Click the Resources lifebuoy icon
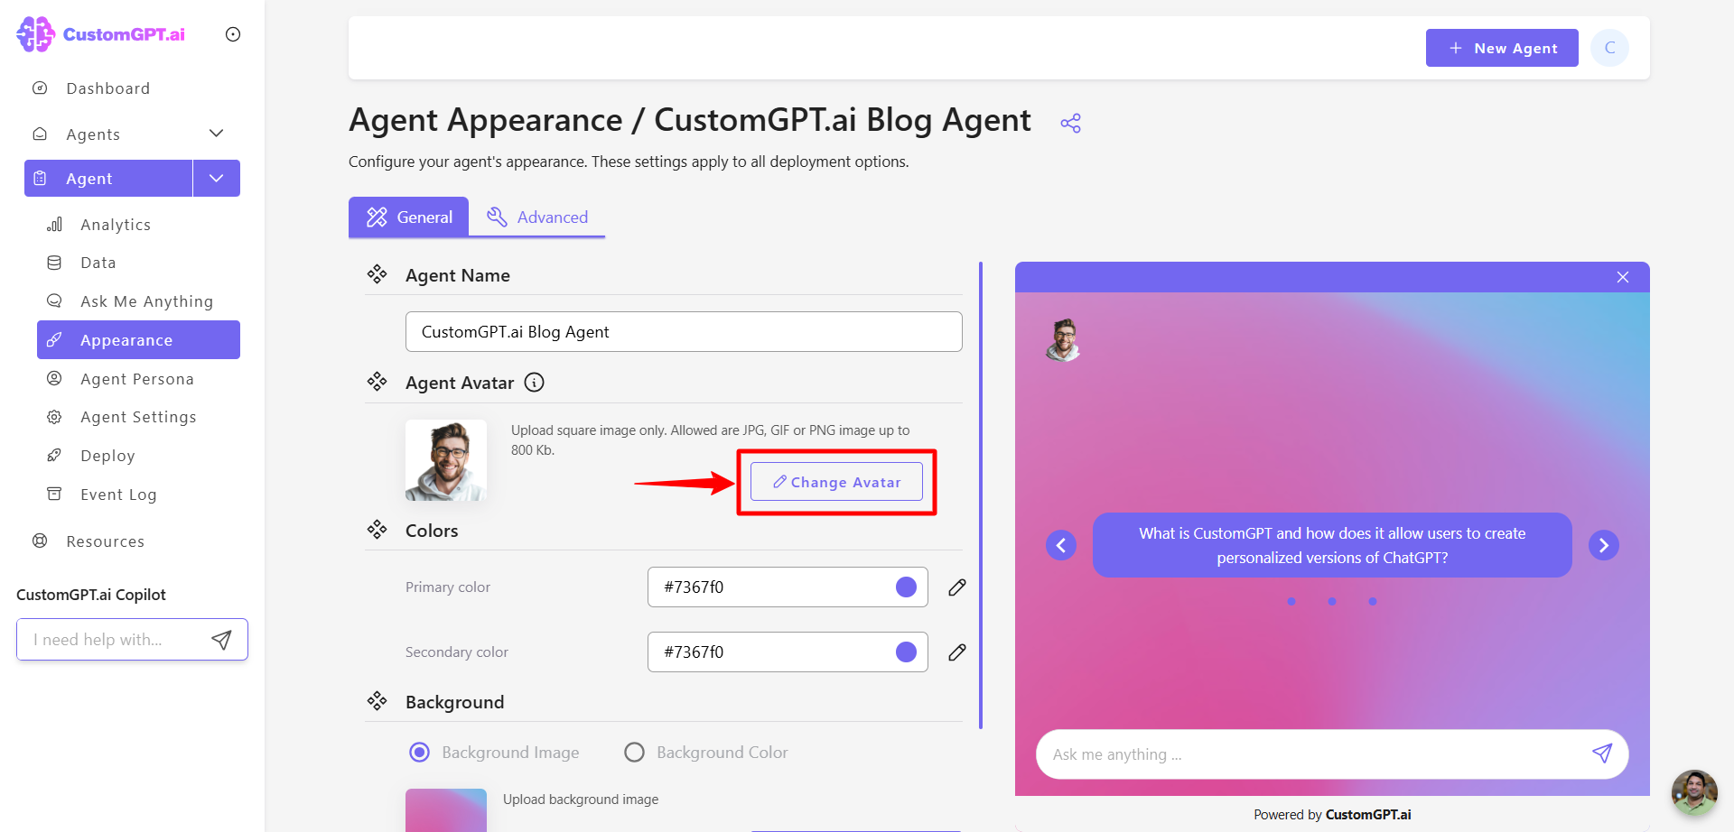Screen dimensions: 1734x832 (40, 541)
